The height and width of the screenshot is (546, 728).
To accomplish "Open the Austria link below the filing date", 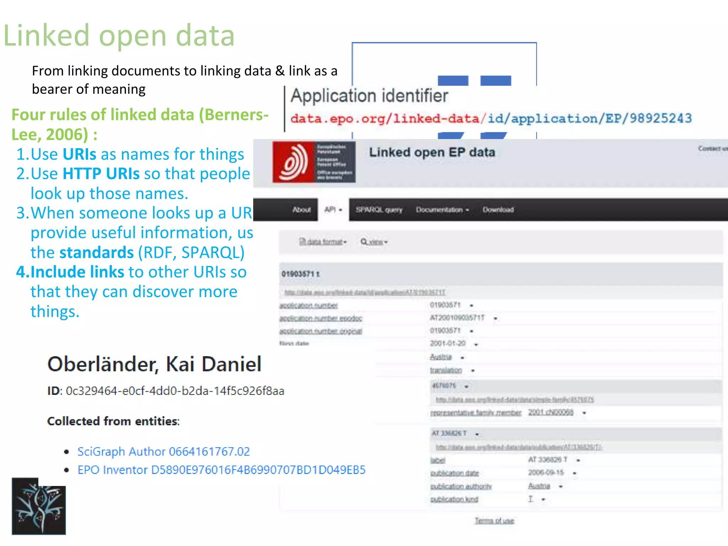I will pos(441,357).
